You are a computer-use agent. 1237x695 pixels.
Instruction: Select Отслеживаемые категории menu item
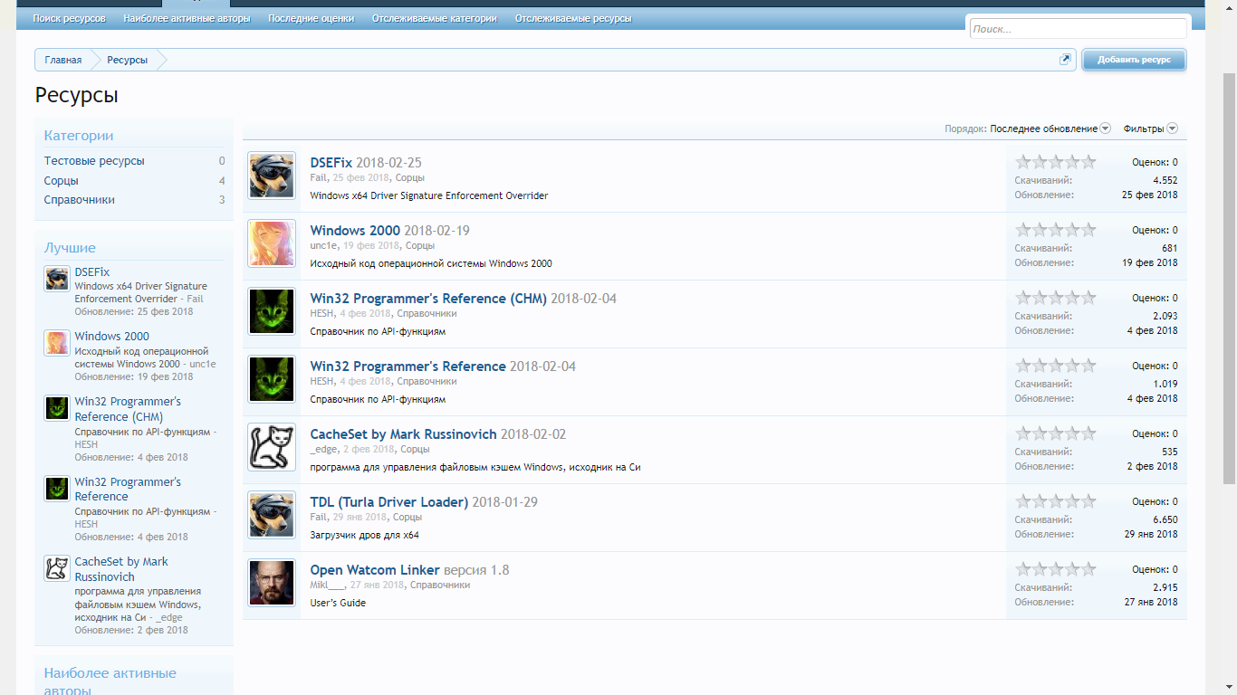435,18
